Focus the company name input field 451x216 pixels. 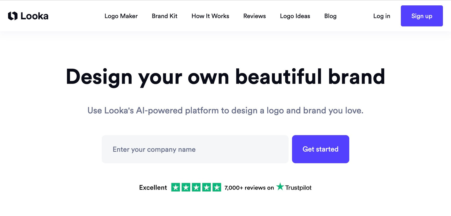pyautogui.click(x=195, y=149)
